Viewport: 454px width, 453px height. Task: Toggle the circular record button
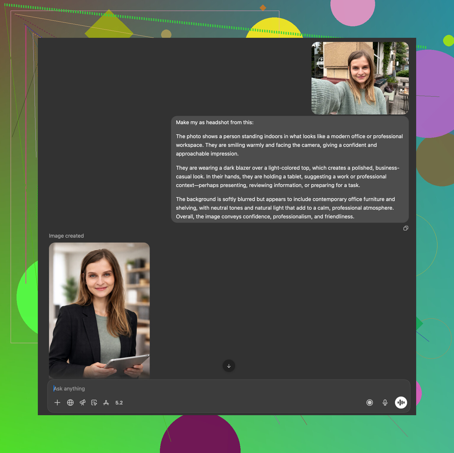(x=369, y=403)
